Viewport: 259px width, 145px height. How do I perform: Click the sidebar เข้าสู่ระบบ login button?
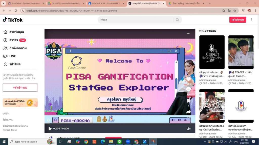[20, 87]
